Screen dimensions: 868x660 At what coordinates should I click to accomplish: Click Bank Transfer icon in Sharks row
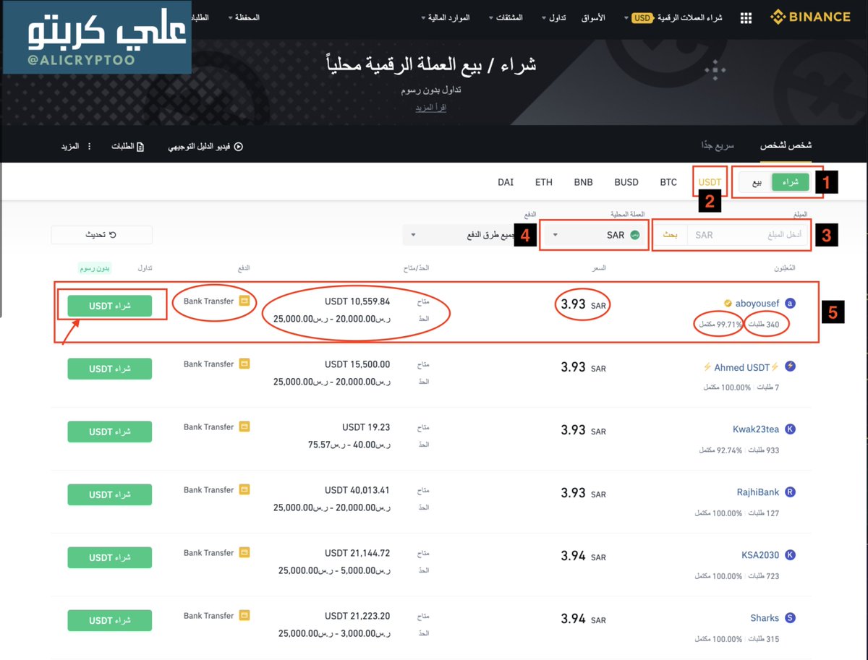coord(244,615)
